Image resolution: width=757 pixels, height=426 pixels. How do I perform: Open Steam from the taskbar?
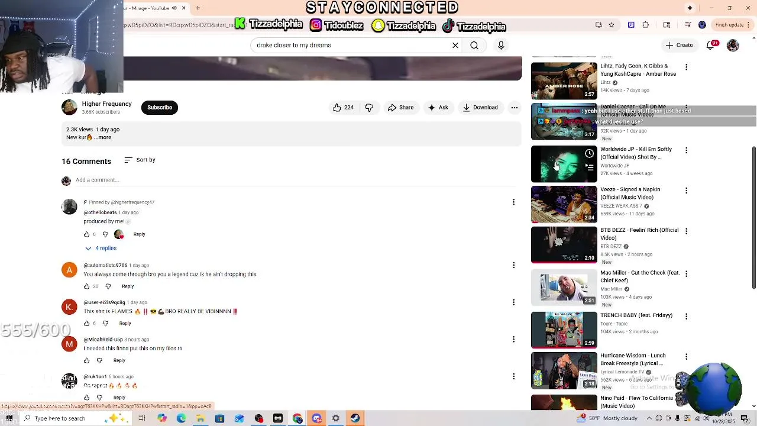tap(355, 418)
